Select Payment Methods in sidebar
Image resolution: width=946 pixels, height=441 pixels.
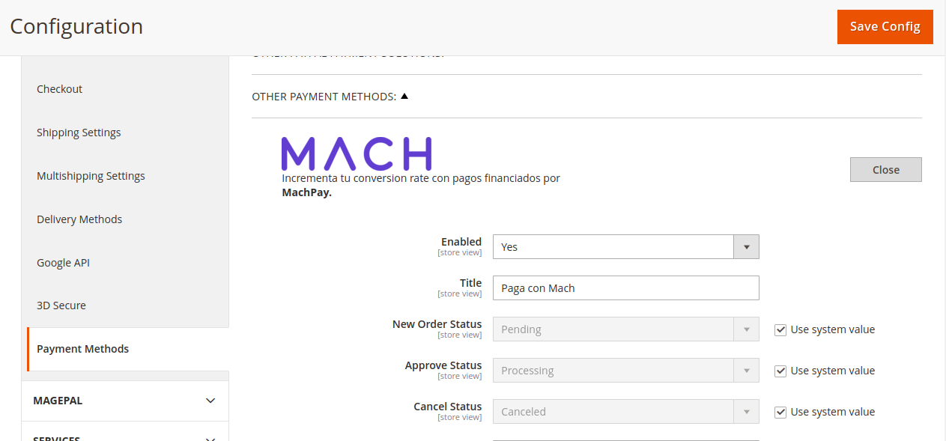coord(127,349)
